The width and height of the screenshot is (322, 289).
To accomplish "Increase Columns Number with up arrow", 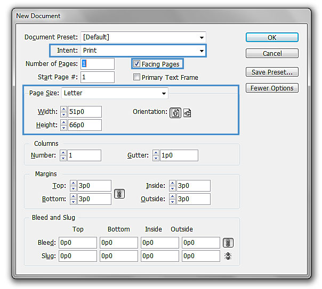I will coord(63,153).
